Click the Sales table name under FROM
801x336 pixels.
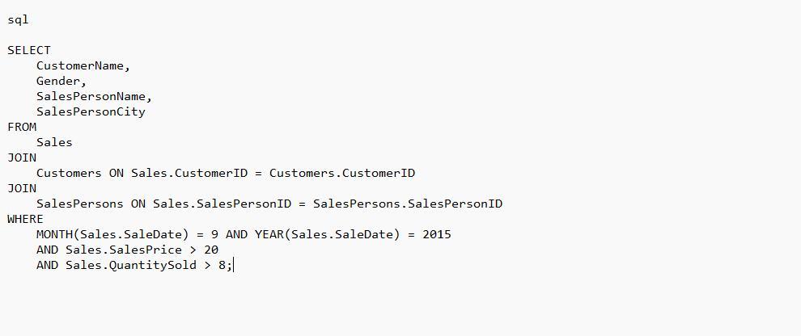pyautogui.click(x=54, y=142)
